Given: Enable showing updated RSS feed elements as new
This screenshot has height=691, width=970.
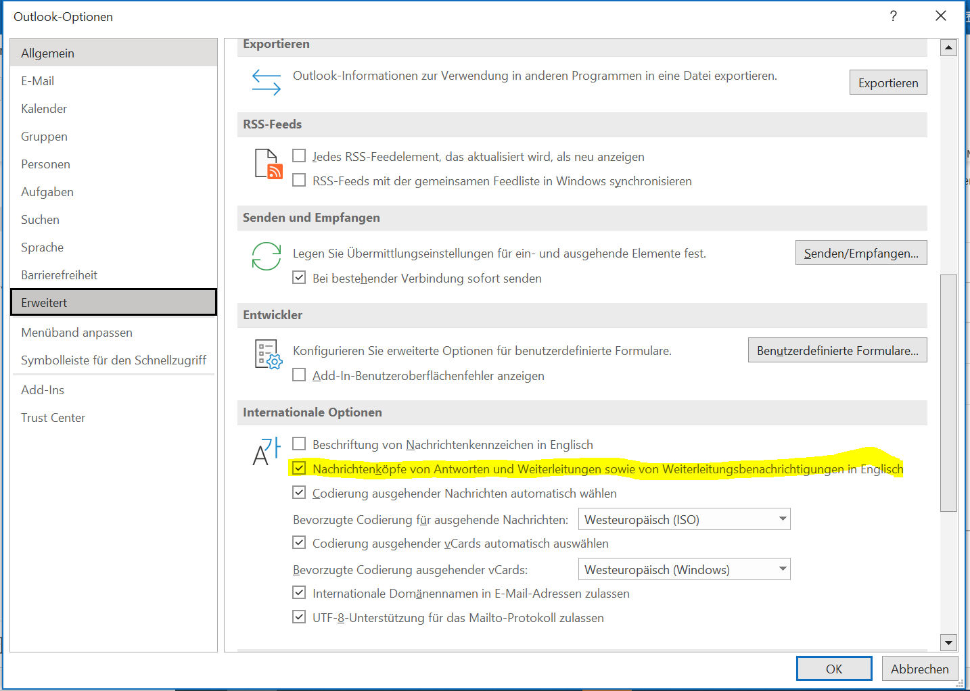Looking at the screenshot, I should pos(299,156).
